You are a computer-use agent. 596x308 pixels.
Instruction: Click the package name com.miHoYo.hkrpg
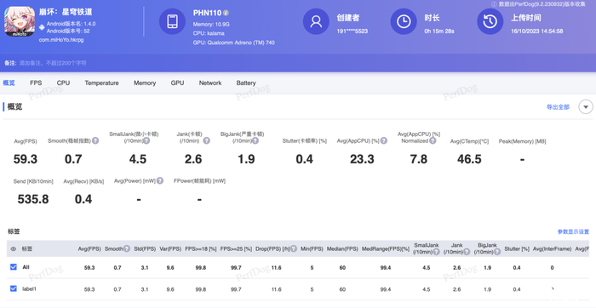click(61, 40)
